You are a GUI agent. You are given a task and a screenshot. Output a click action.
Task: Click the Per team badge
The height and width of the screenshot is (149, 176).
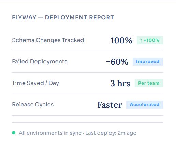[x=149, y=83]
